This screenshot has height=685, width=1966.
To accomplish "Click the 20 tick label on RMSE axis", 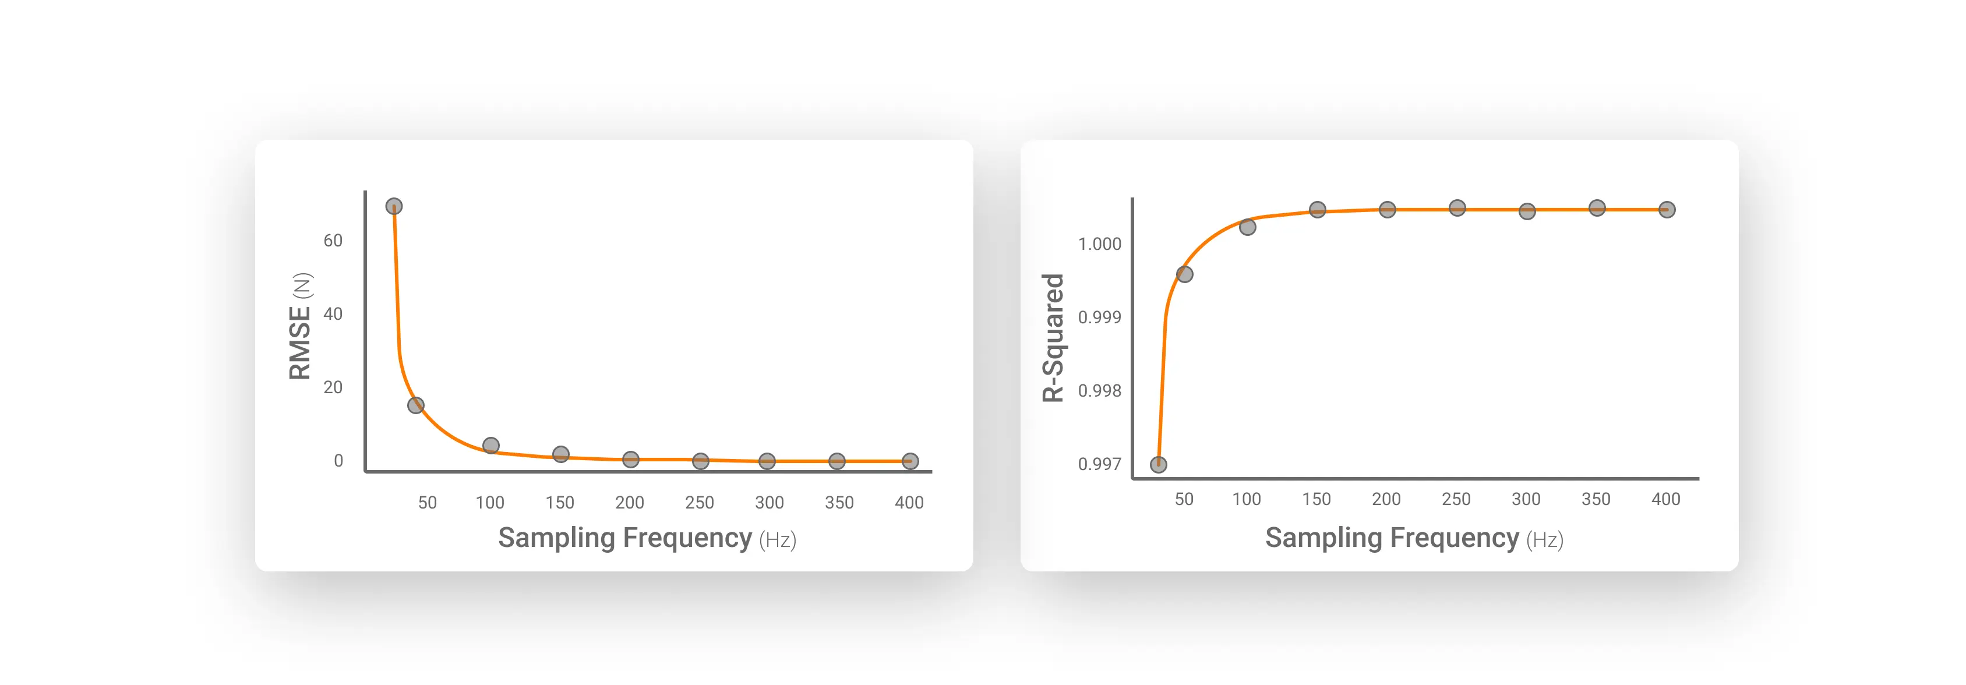I will tap(333, 387).
